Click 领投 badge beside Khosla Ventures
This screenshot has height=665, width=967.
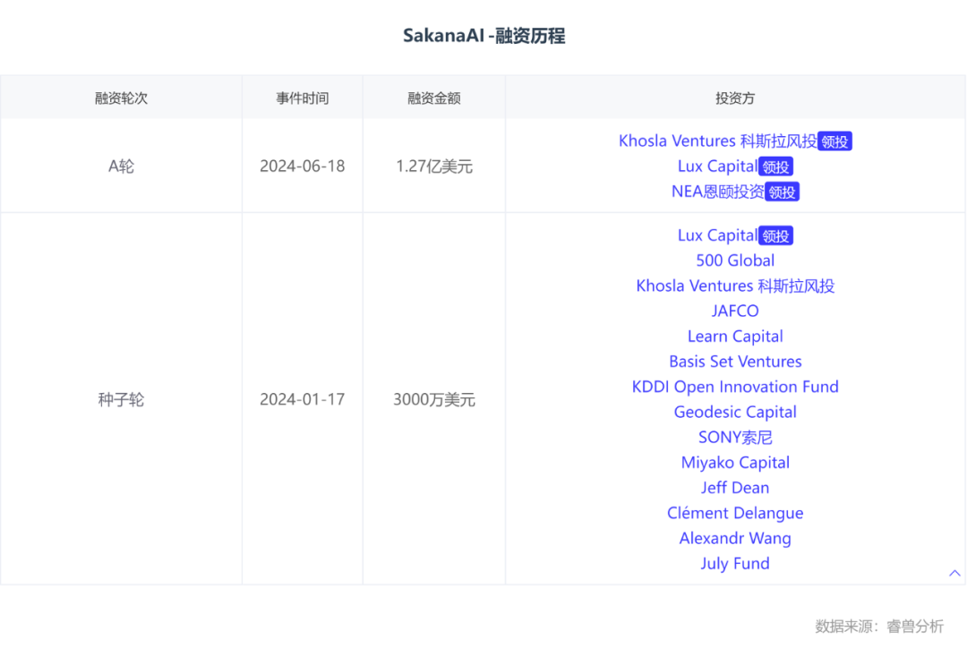coord(834,141)
